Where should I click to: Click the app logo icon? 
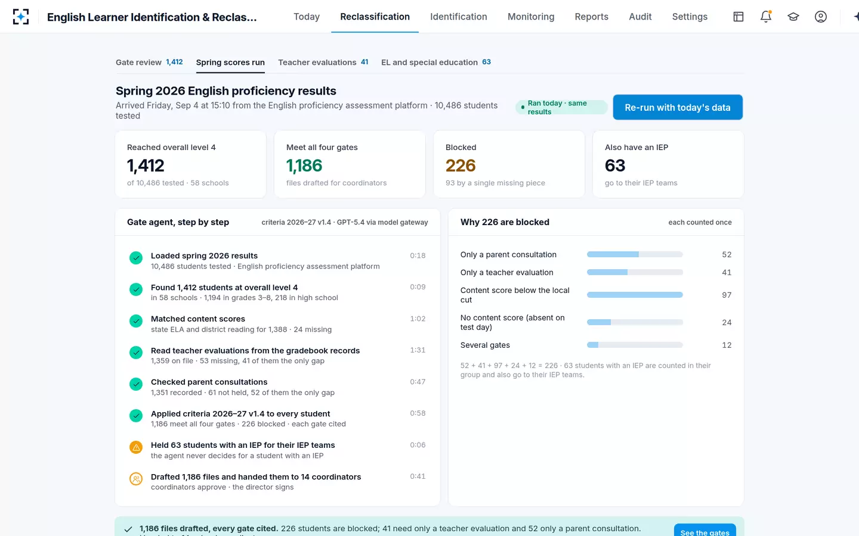pyautogui.click(x=21, y=17)
